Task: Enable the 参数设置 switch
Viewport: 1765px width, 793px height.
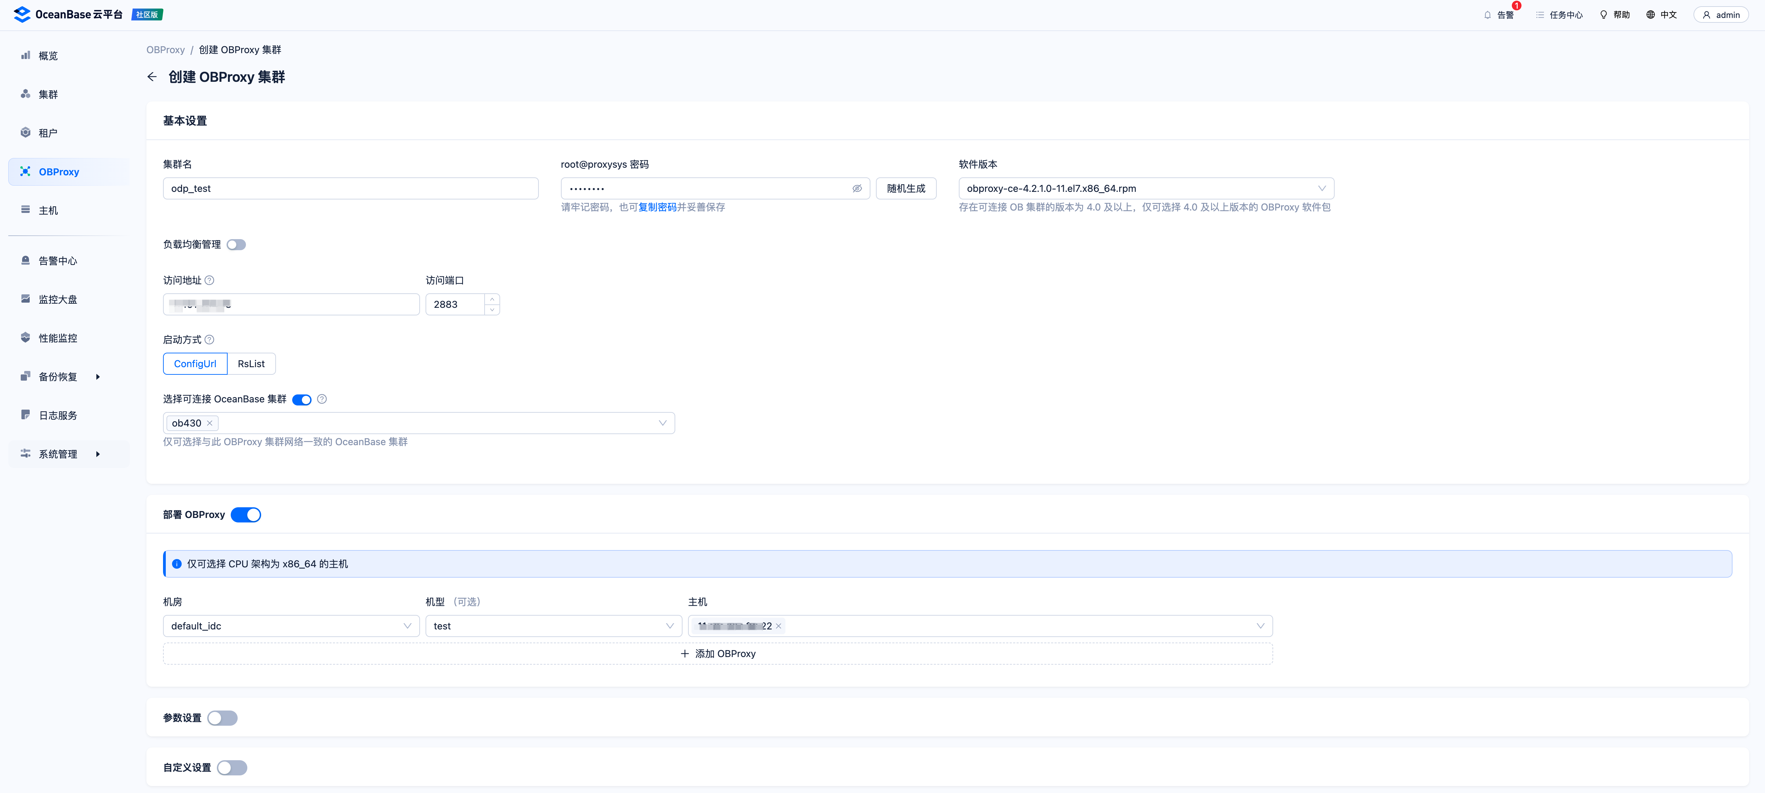Action: coord(223,718)
